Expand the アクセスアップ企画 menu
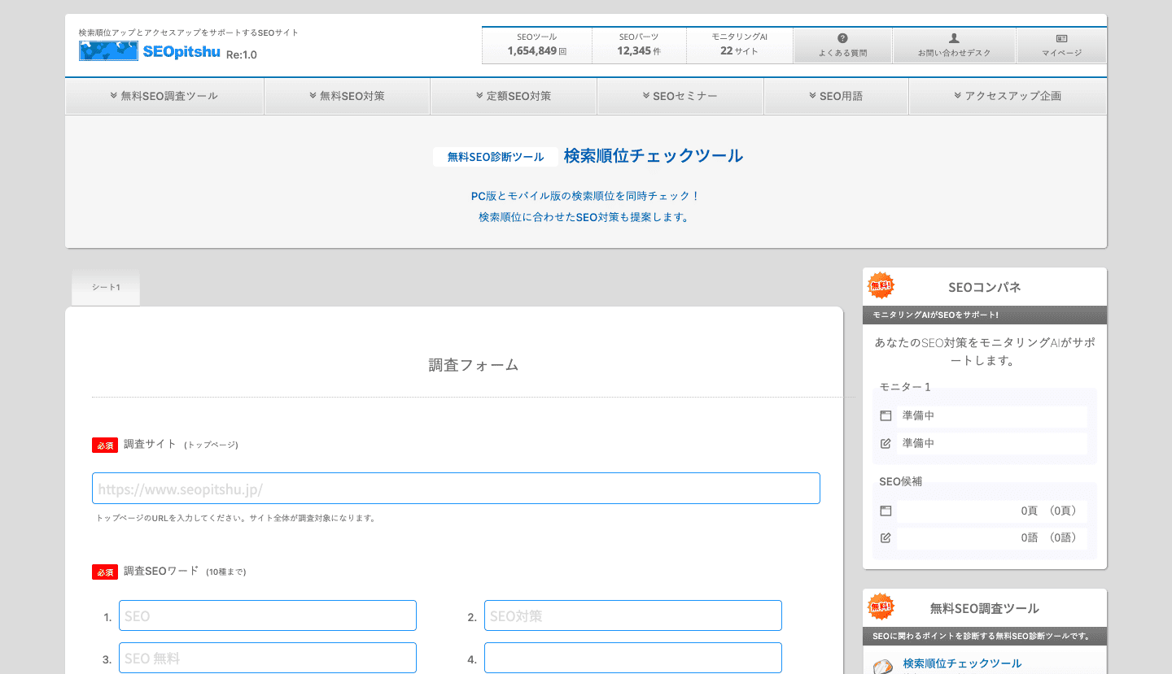The image size is (1172, 674). 1008,96
